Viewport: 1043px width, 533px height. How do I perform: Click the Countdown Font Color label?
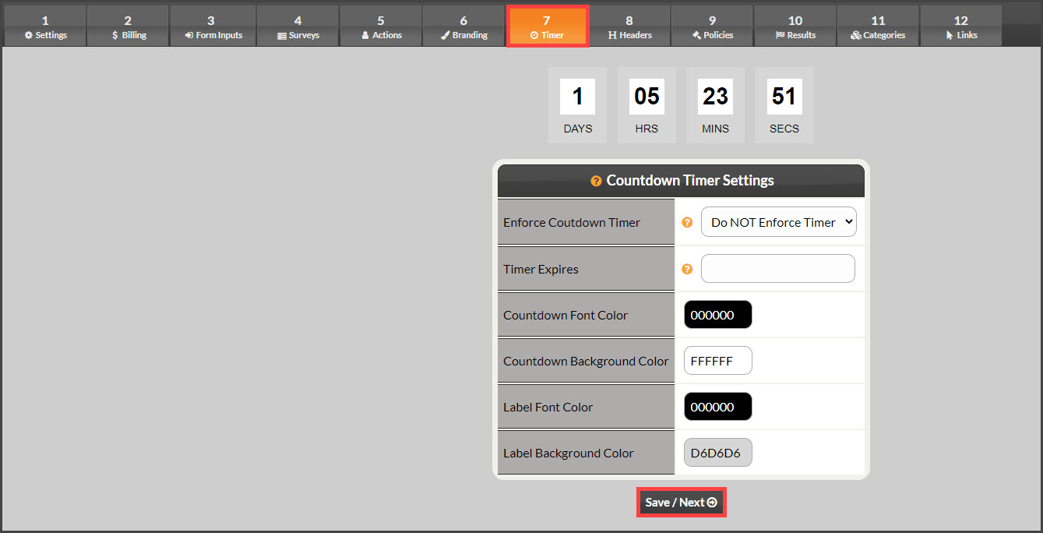coord(566,315)
